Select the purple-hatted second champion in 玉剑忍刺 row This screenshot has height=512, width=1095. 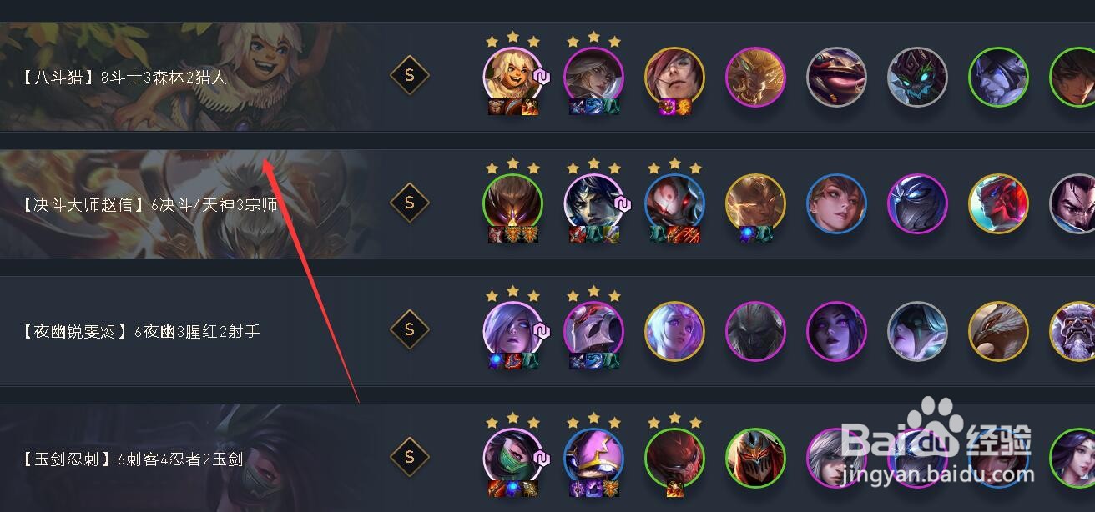593,458
